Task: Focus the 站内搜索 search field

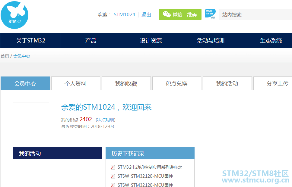Action: click(255, 14)
